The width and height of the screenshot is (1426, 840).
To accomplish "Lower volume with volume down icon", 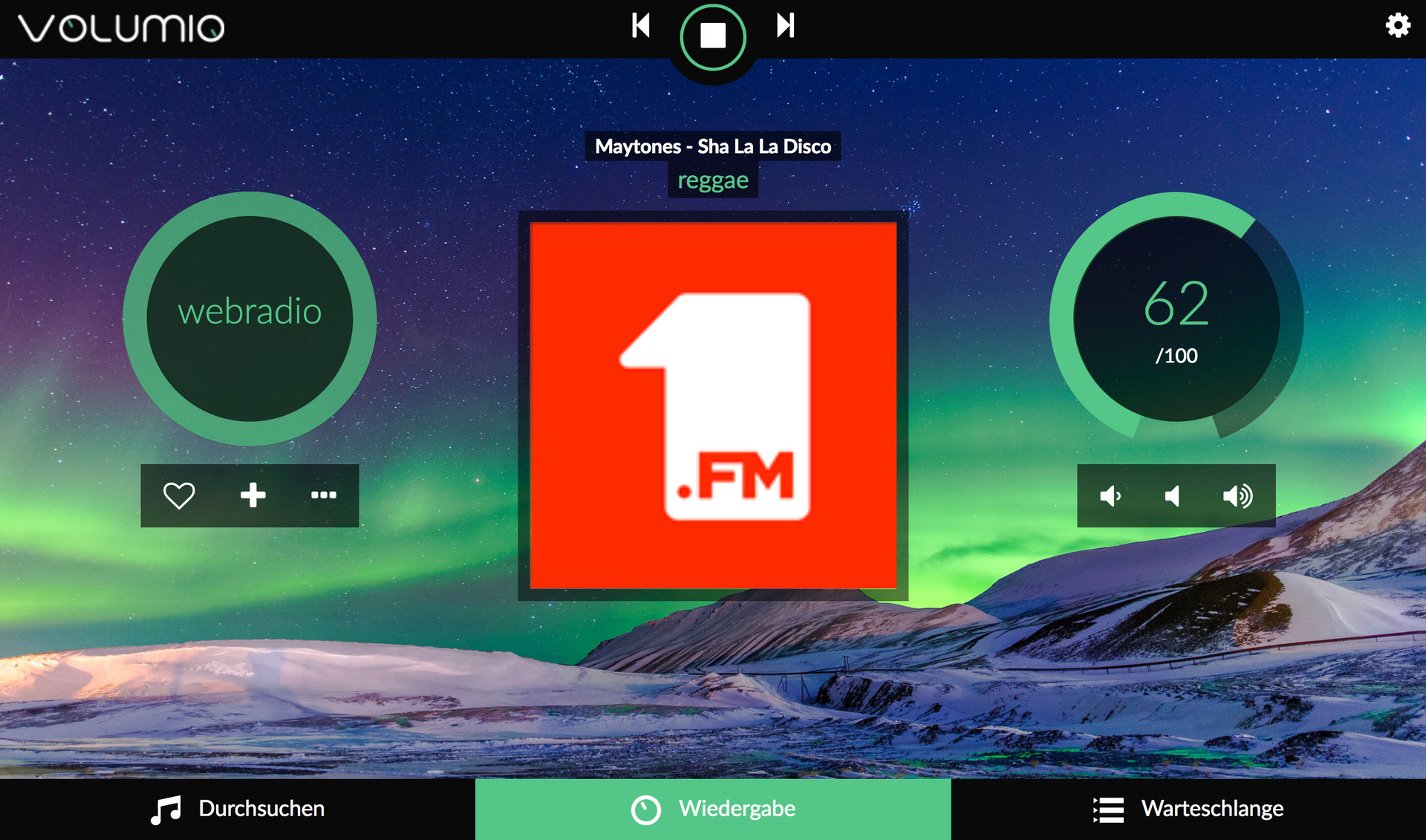I will 1110,496.
